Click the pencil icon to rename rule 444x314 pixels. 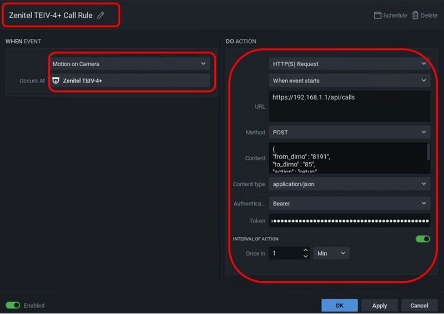coord(100,16)
